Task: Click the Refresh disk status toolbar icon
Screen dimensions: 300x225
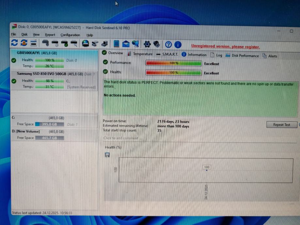Action: click(x=14, y=43)
